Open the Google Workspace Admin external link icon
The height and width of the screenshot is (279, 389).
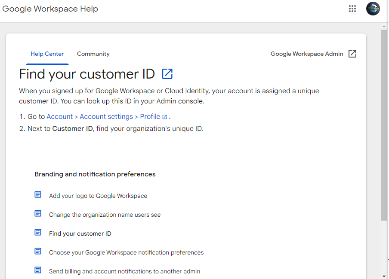[352, 54]
